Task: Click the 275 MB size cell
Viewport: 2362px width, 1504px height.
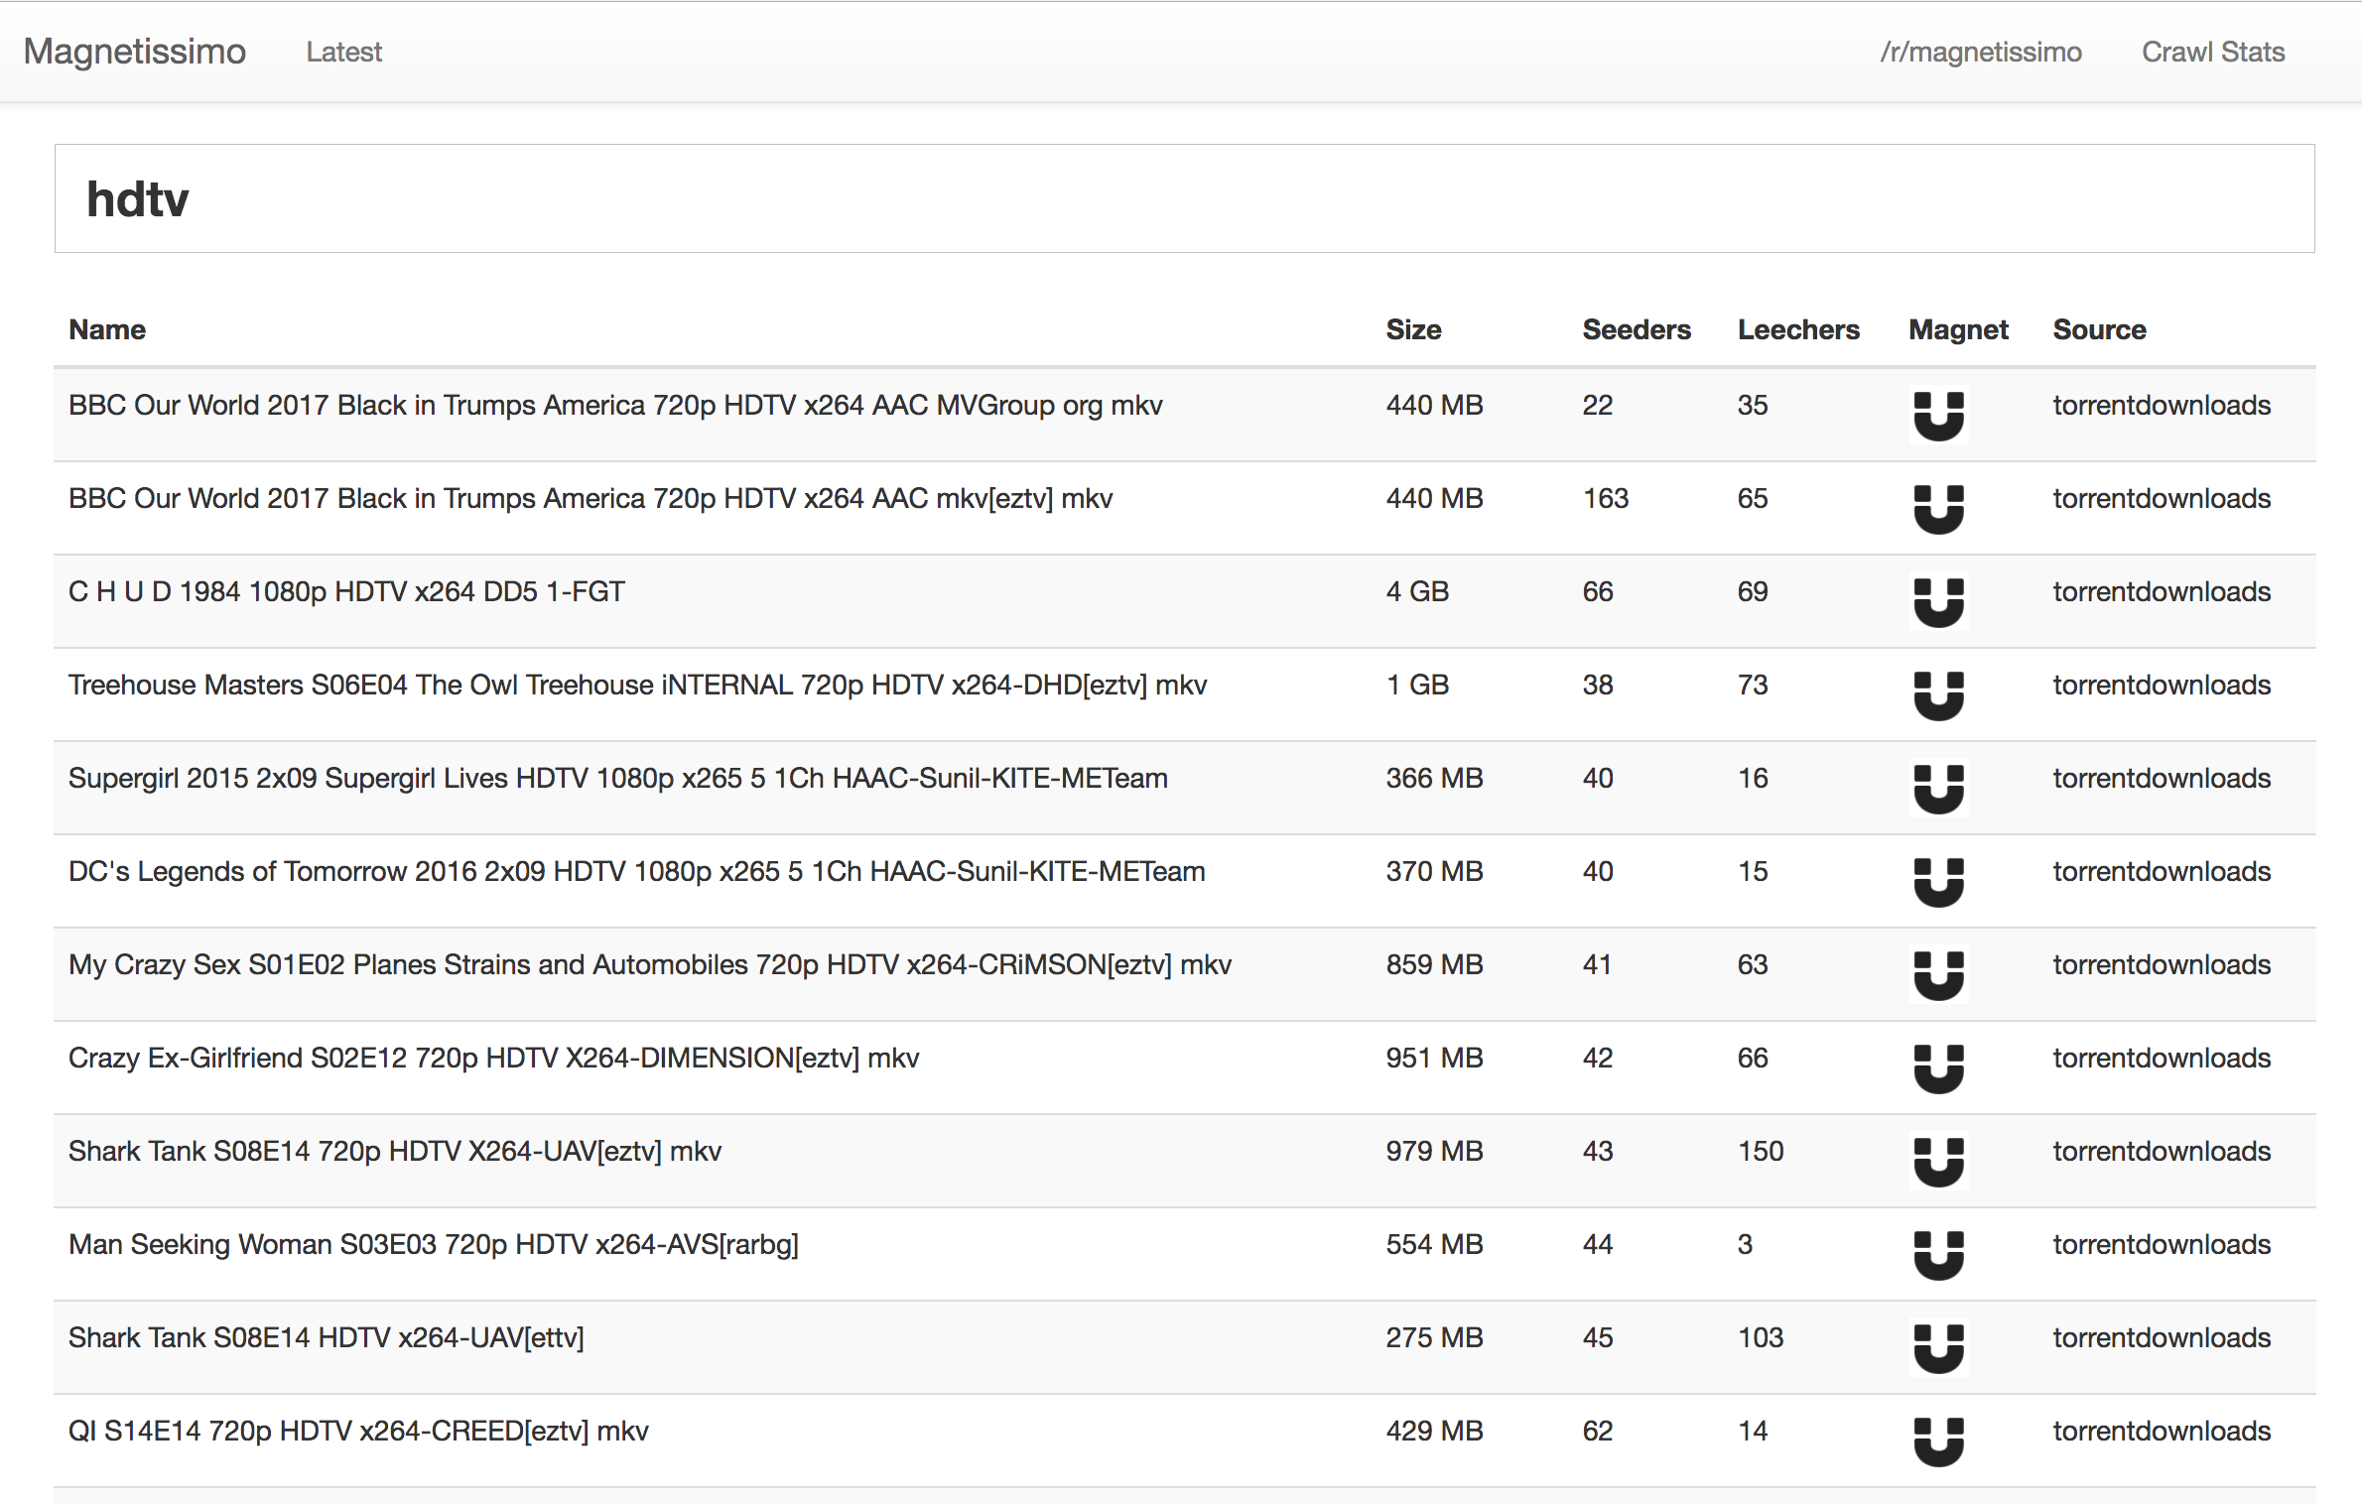Action: [1434, 1337]
